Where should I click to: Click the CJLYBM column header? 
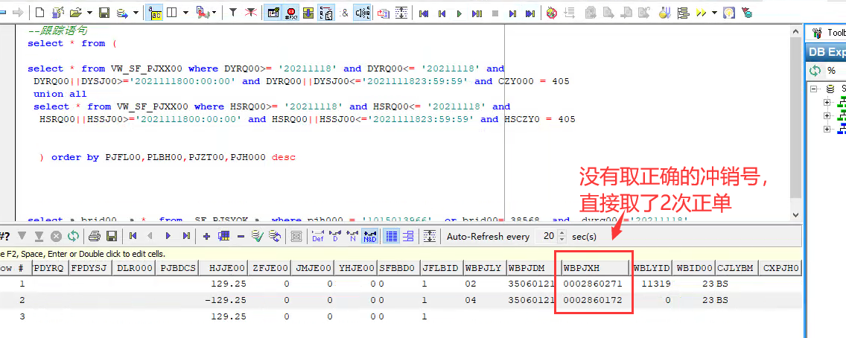click(737, 267)
